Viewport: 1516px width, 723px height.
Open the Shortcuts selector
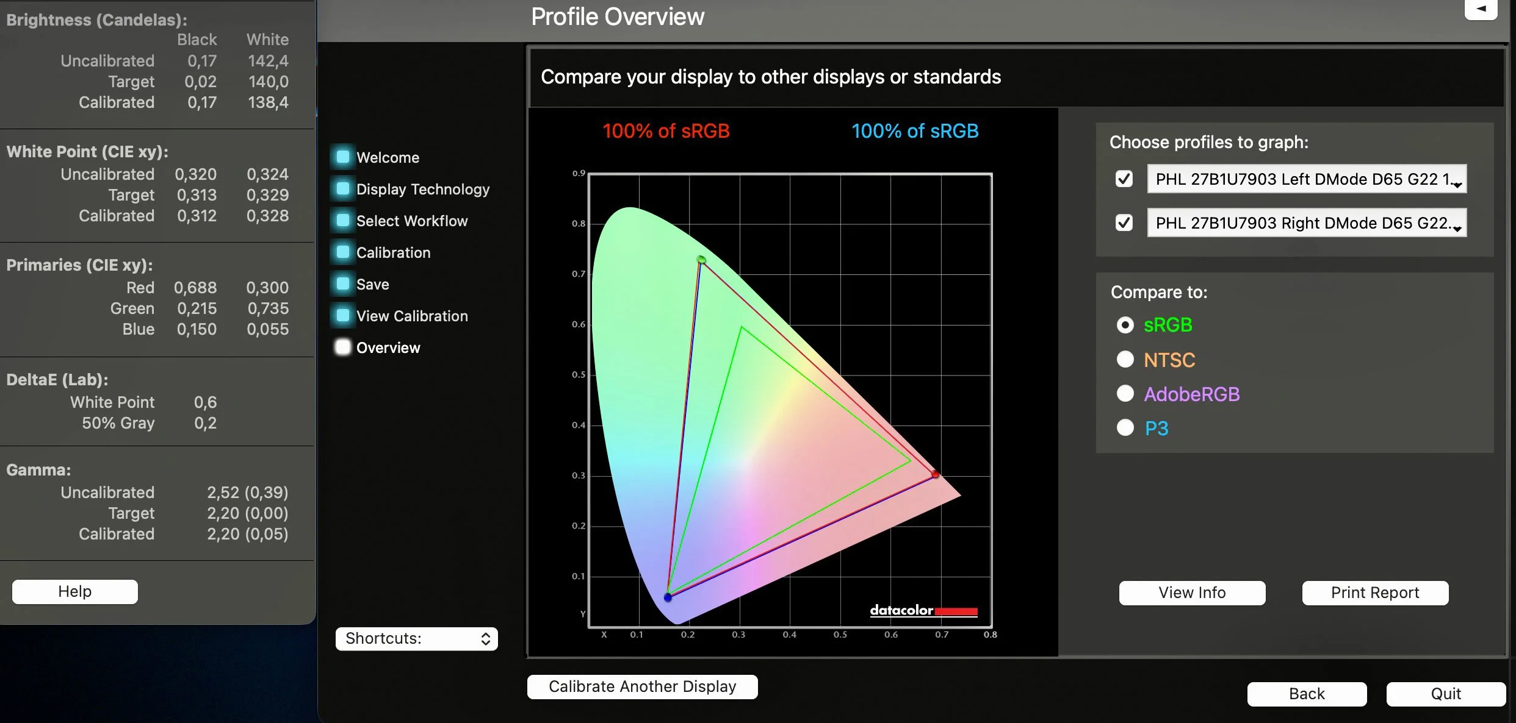click(417, 638)
